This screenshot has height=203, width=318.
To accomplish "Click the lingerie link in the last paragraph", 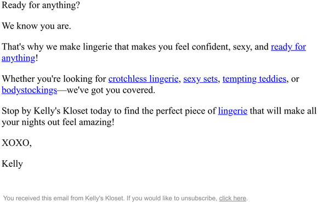I will tap(232, 111).
